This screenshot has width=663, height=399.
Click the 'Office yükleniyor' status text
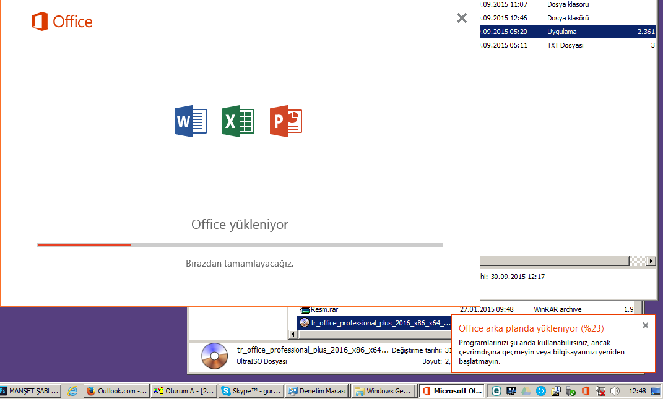240,225
